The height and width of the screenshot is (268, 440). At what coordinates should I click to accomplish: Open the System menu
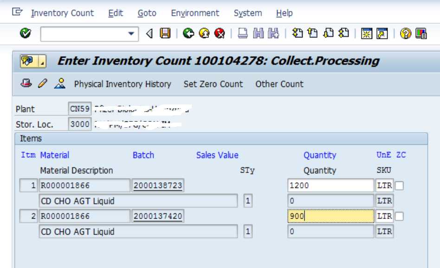(248, 13)
